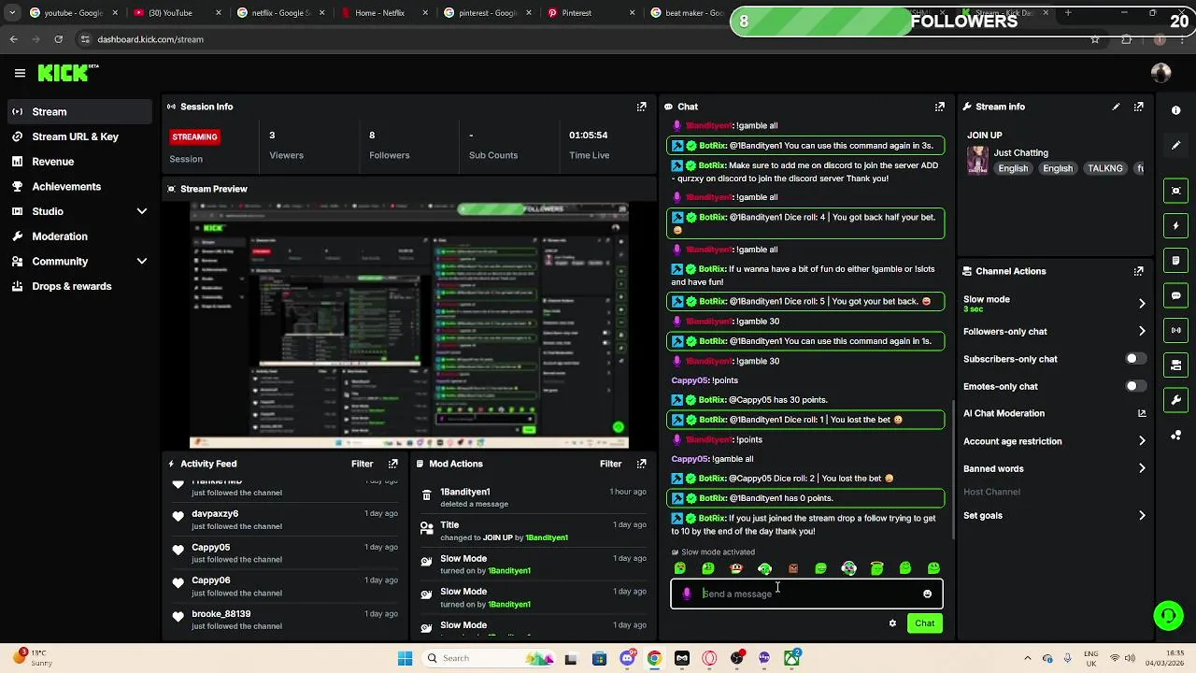Click davpaxzy6 in the Activity Feed
This screenshot has width=1196, height=673.
click(x=215, y=514)
